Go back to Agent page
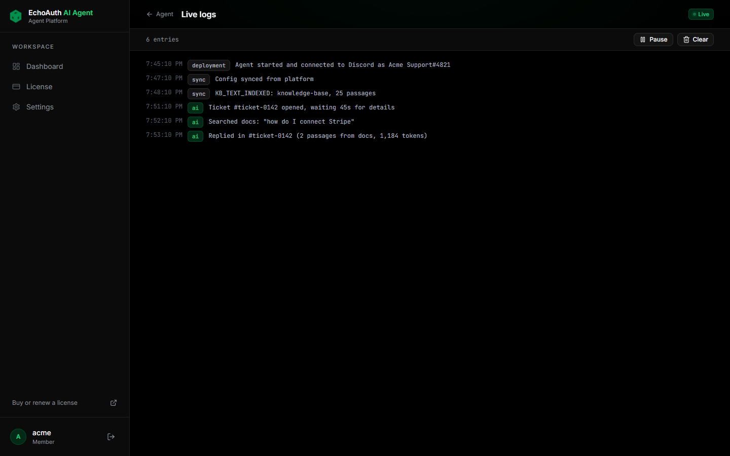 point(160,14)
